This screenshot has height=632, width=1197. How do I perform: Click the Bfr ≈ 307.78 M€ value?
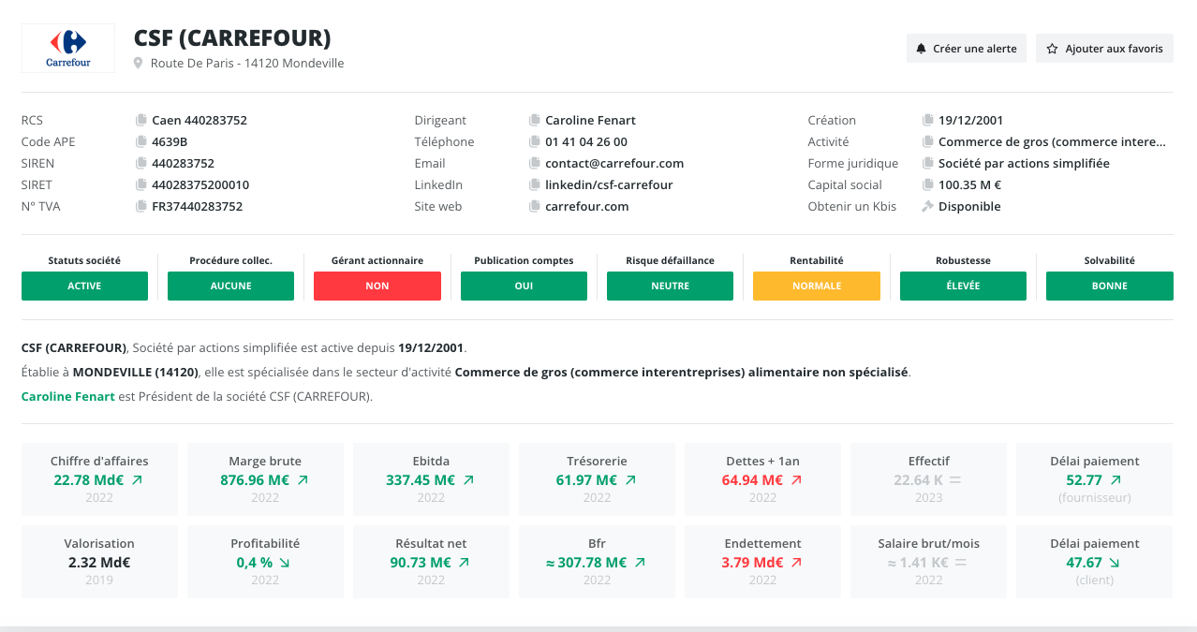[x=586, y=563]
